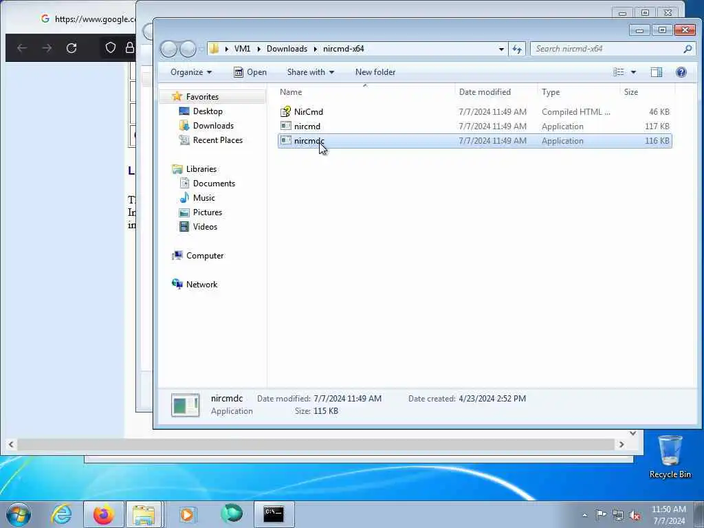
Task: Click Firefox back arrow
Action: [21, 48]
